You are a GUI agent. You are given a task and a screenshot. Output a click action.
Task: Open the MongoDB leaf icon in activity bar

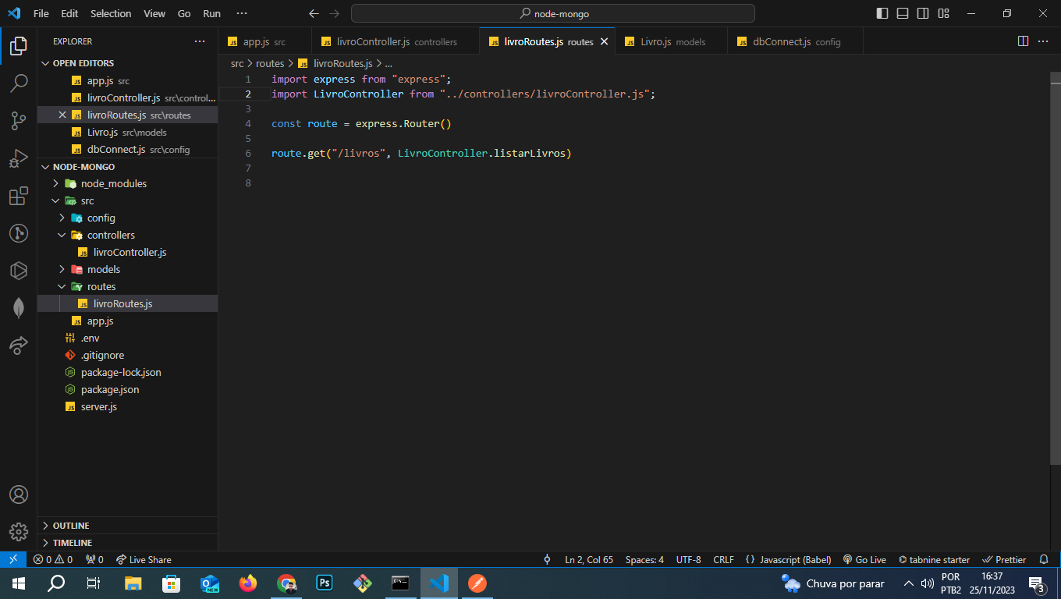click(x=19, y=308)
